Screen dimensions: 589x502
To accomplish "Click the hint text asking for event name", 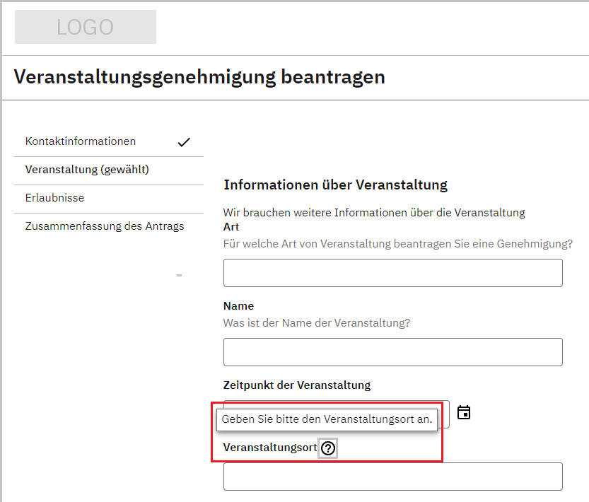I will (x=316, y=323).
